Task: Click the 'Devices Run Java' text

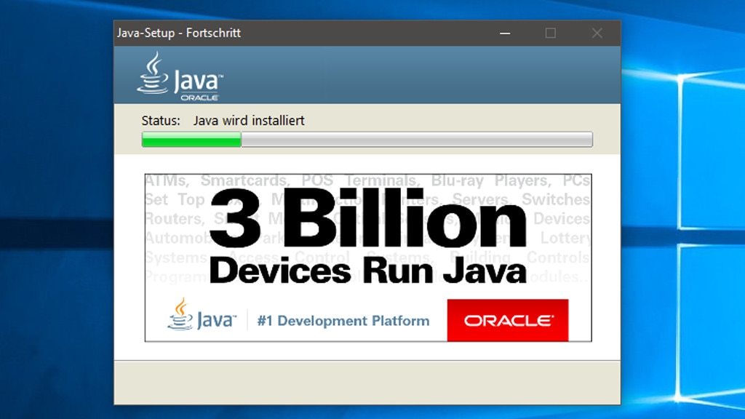Action: (x=367, y=271)
